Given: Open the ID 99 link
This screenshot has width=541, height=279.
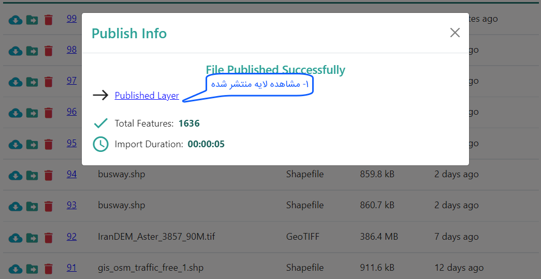Looking at the screenshot, I should pyautogui.click(x=71, y=19).
